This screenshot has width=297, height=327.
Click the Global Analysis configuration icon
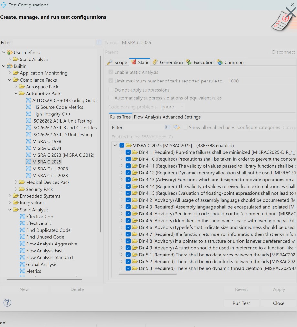point(22,264)
